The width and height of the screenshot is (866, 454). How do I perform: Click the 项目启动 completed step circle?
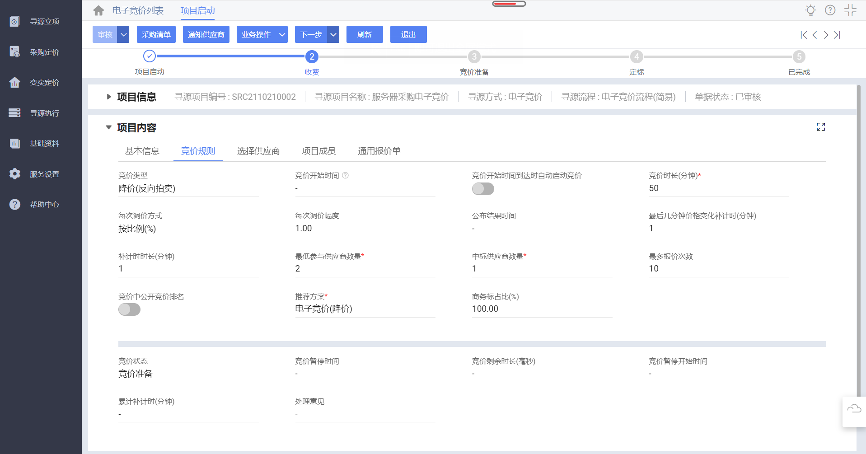(150, 56)
